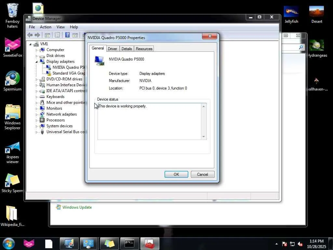The width and height of the screenshot is (333, 250).
Task: Expand the DVD/CD-ROM drives category
Action: [x=36, y=79]
